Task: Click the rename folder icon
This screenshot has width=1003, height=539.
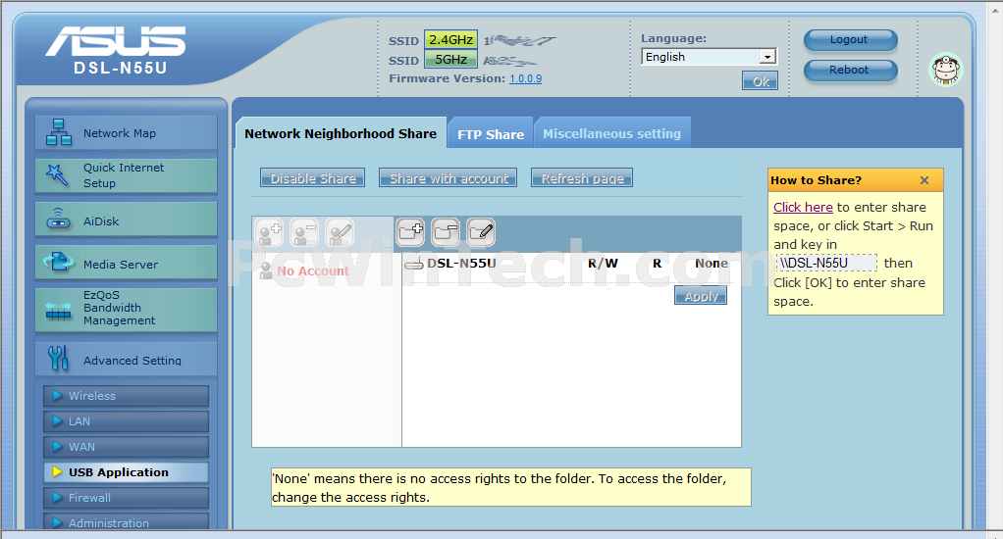Action: [481, 232]
